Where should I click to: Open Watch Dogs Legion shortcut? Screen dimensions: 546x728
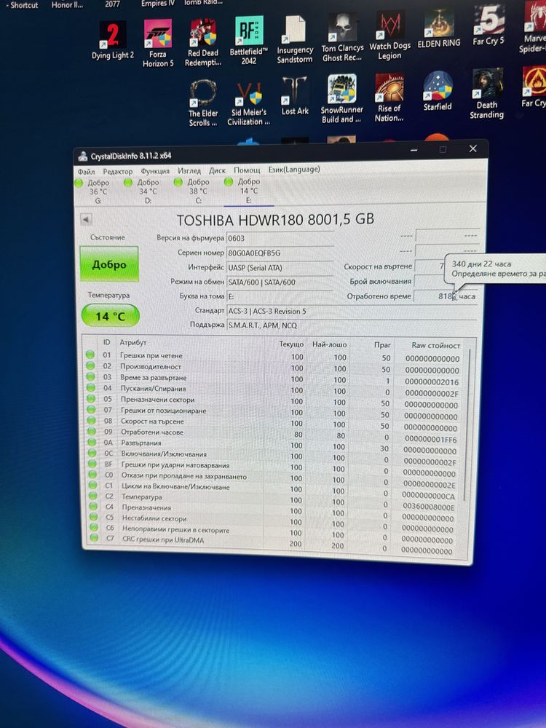(x=390, y=36)
